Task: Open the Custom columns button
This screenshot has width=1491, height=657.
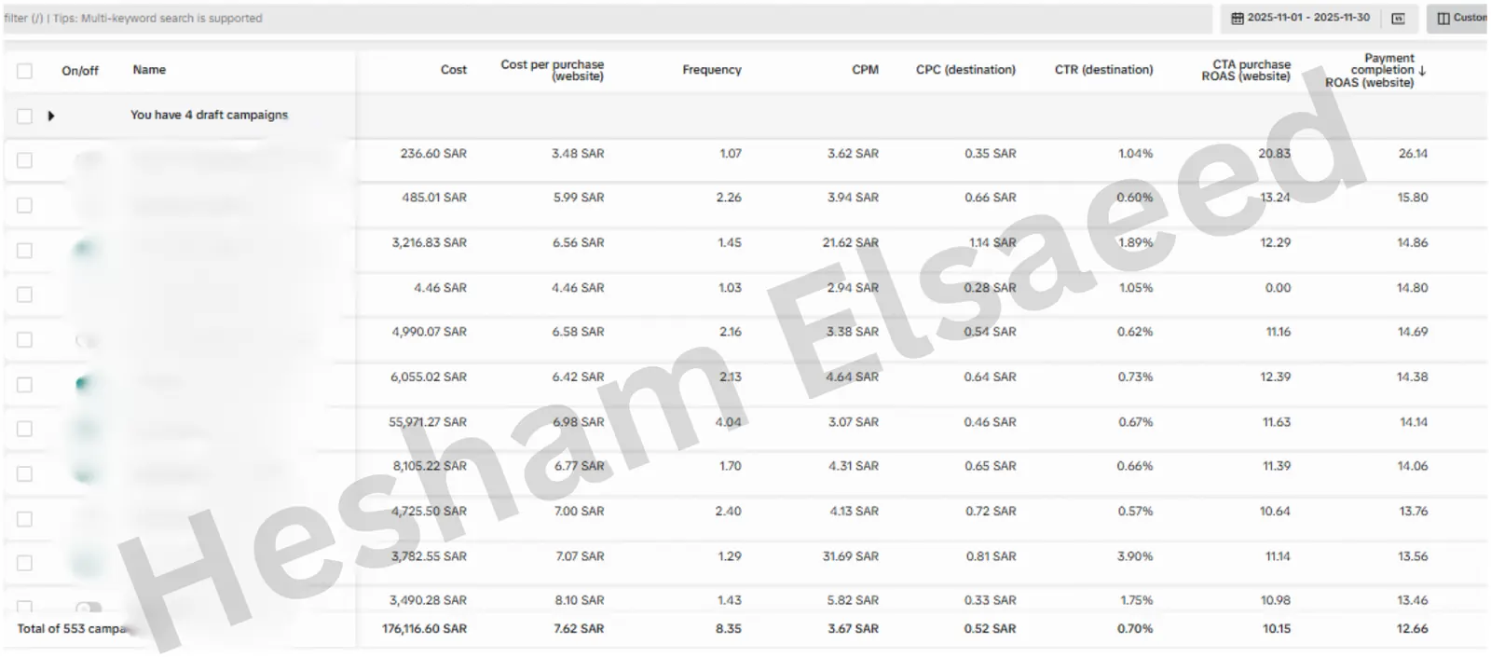Action: click(1458, 19)
